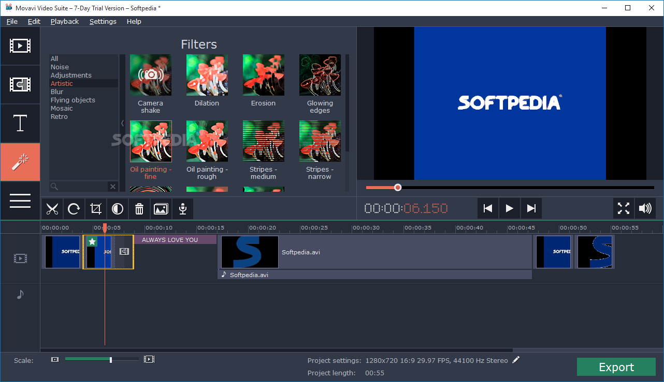This screenshot has width=664, height=382.
Task: Choose the Stripes - medium filter
Action: click(264, 141)
